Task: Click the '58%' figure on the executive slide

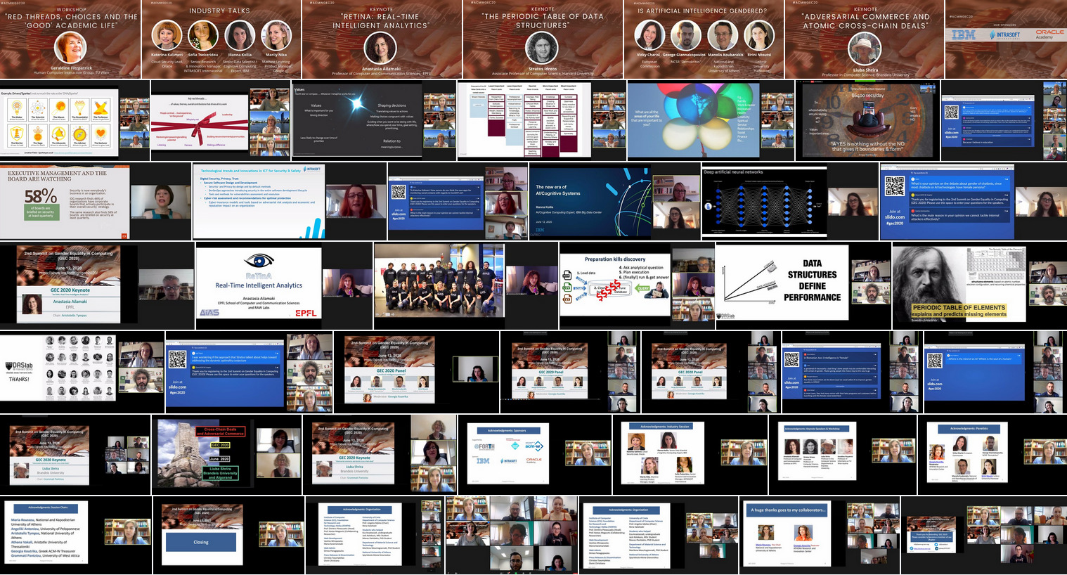Action: 41,197
